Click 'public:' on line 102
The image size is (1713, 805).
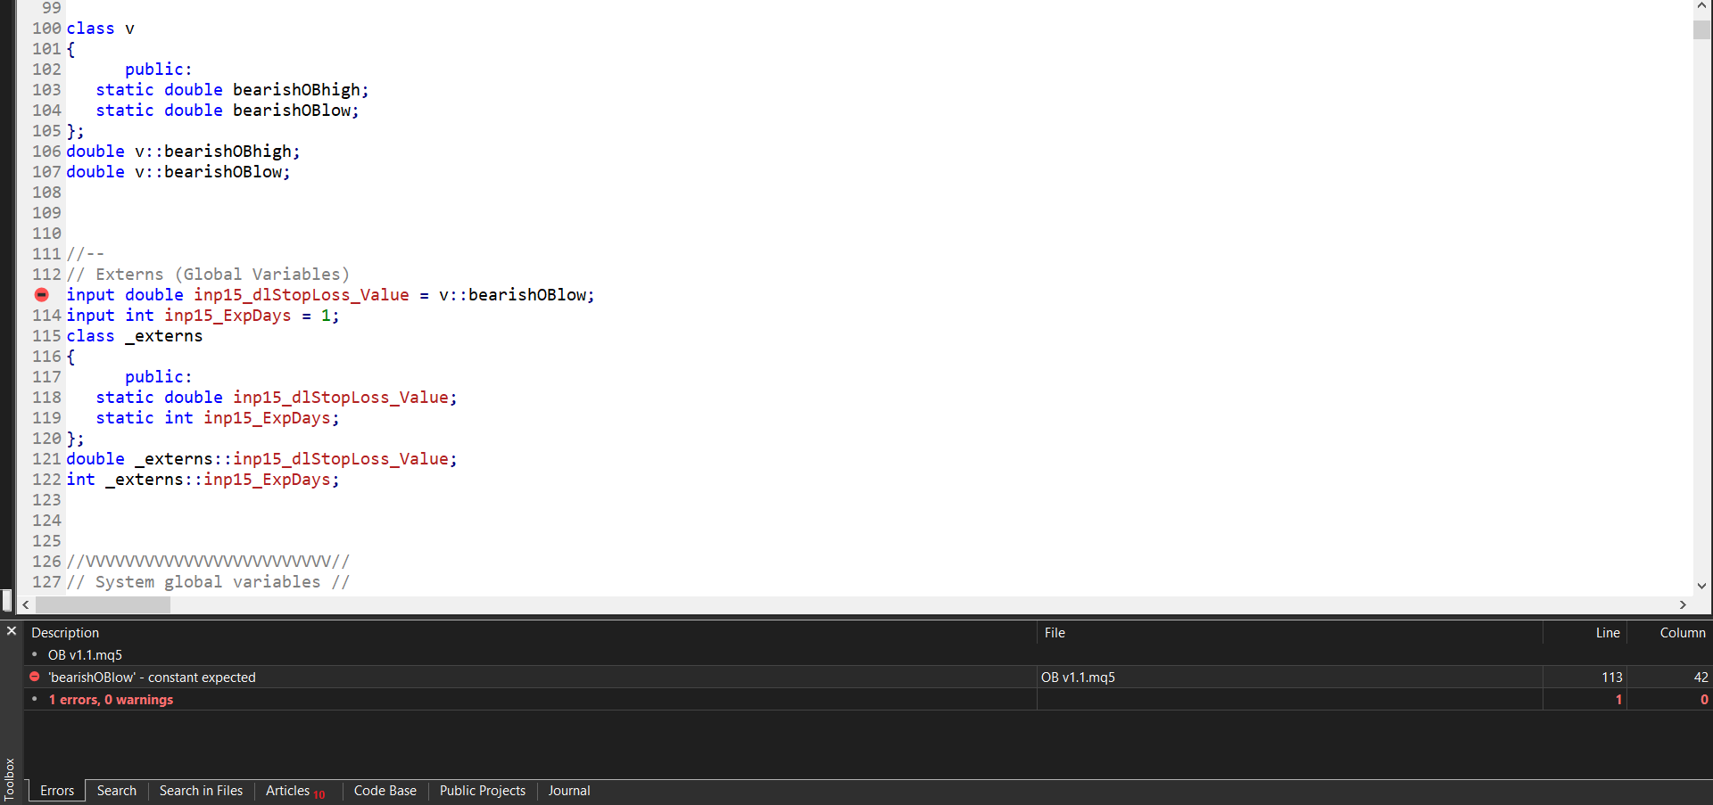(x=158, y=70)
